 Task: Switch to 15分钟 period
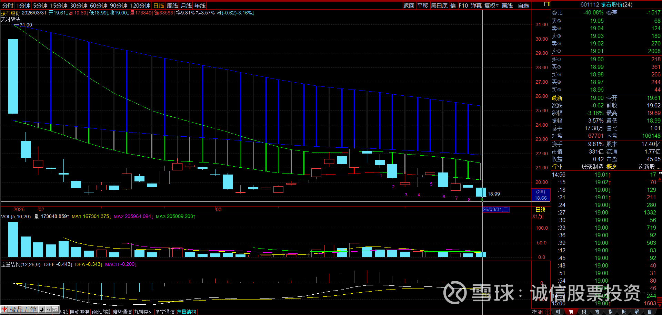pyautogui.click(x=59, y=6)
